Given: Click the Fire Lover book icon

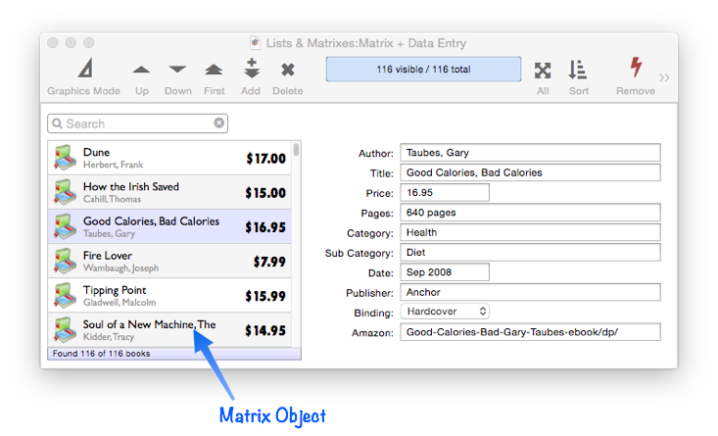Looking at the screenshot, I should [x=65, y=261].
